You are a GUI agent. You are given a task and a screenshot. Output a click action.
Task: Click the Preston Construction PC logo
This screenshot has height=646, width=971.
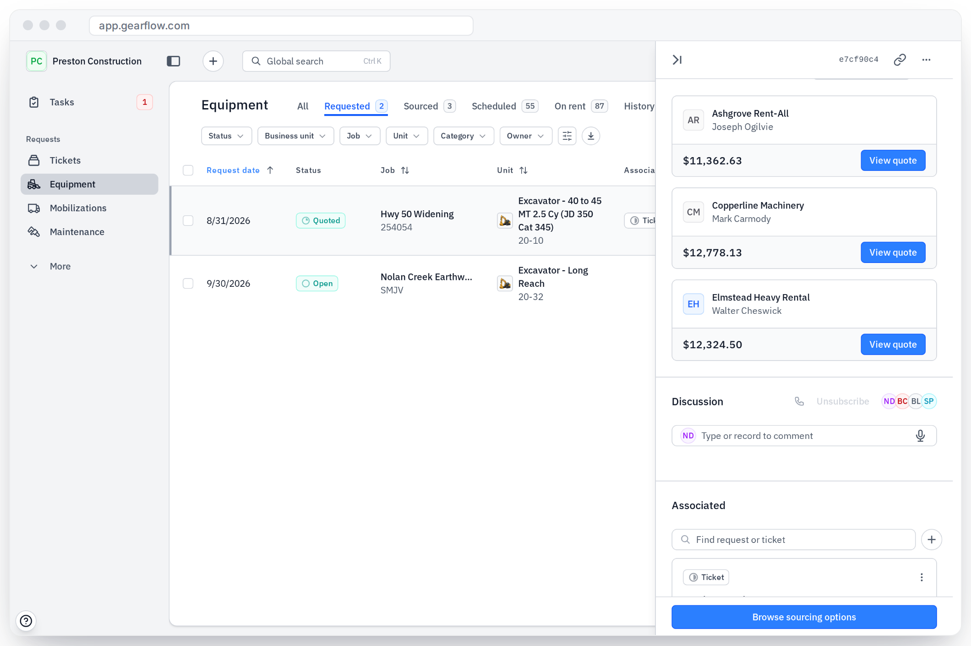point(36,61)
